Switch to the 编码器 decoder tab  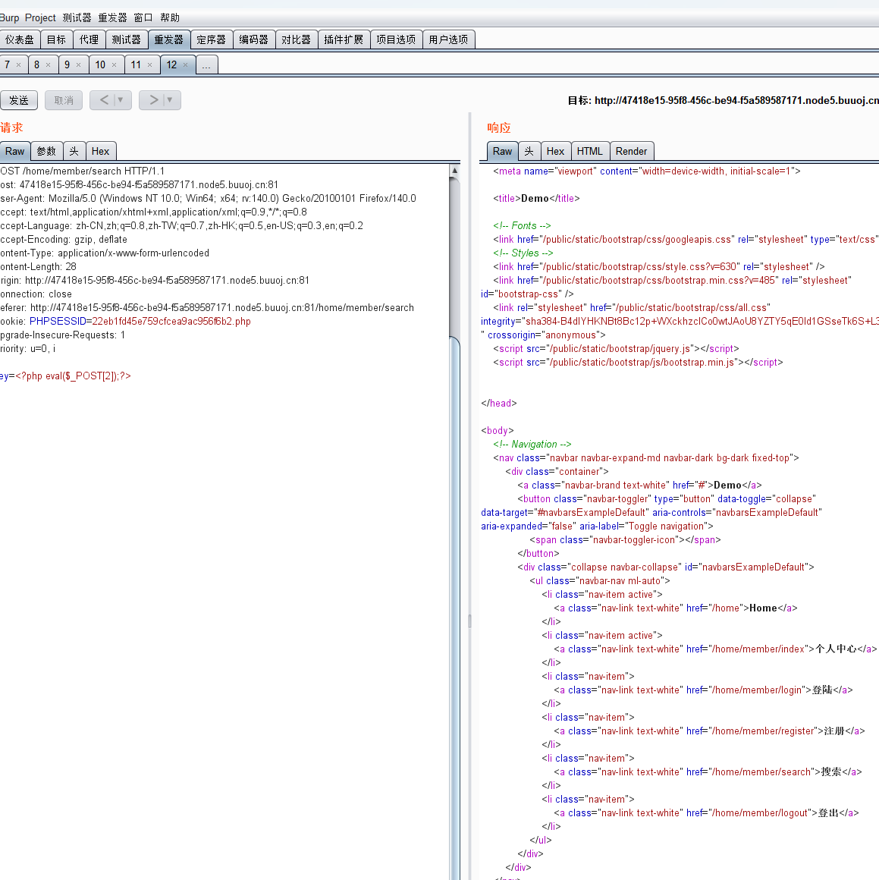253,39
